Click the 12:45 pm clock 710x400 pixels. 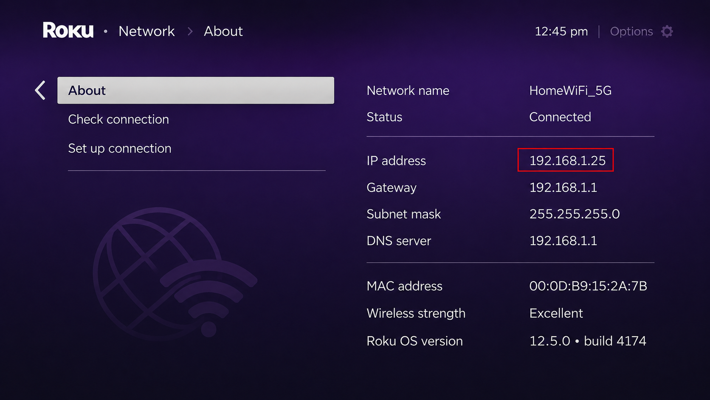561,31
